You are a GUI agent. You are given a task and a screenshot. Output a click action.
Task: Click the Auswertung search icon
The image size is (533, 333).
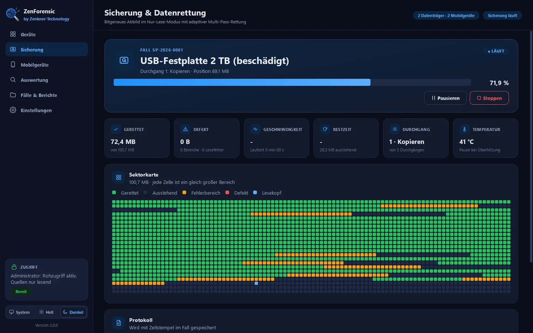[x=13, y=80]
